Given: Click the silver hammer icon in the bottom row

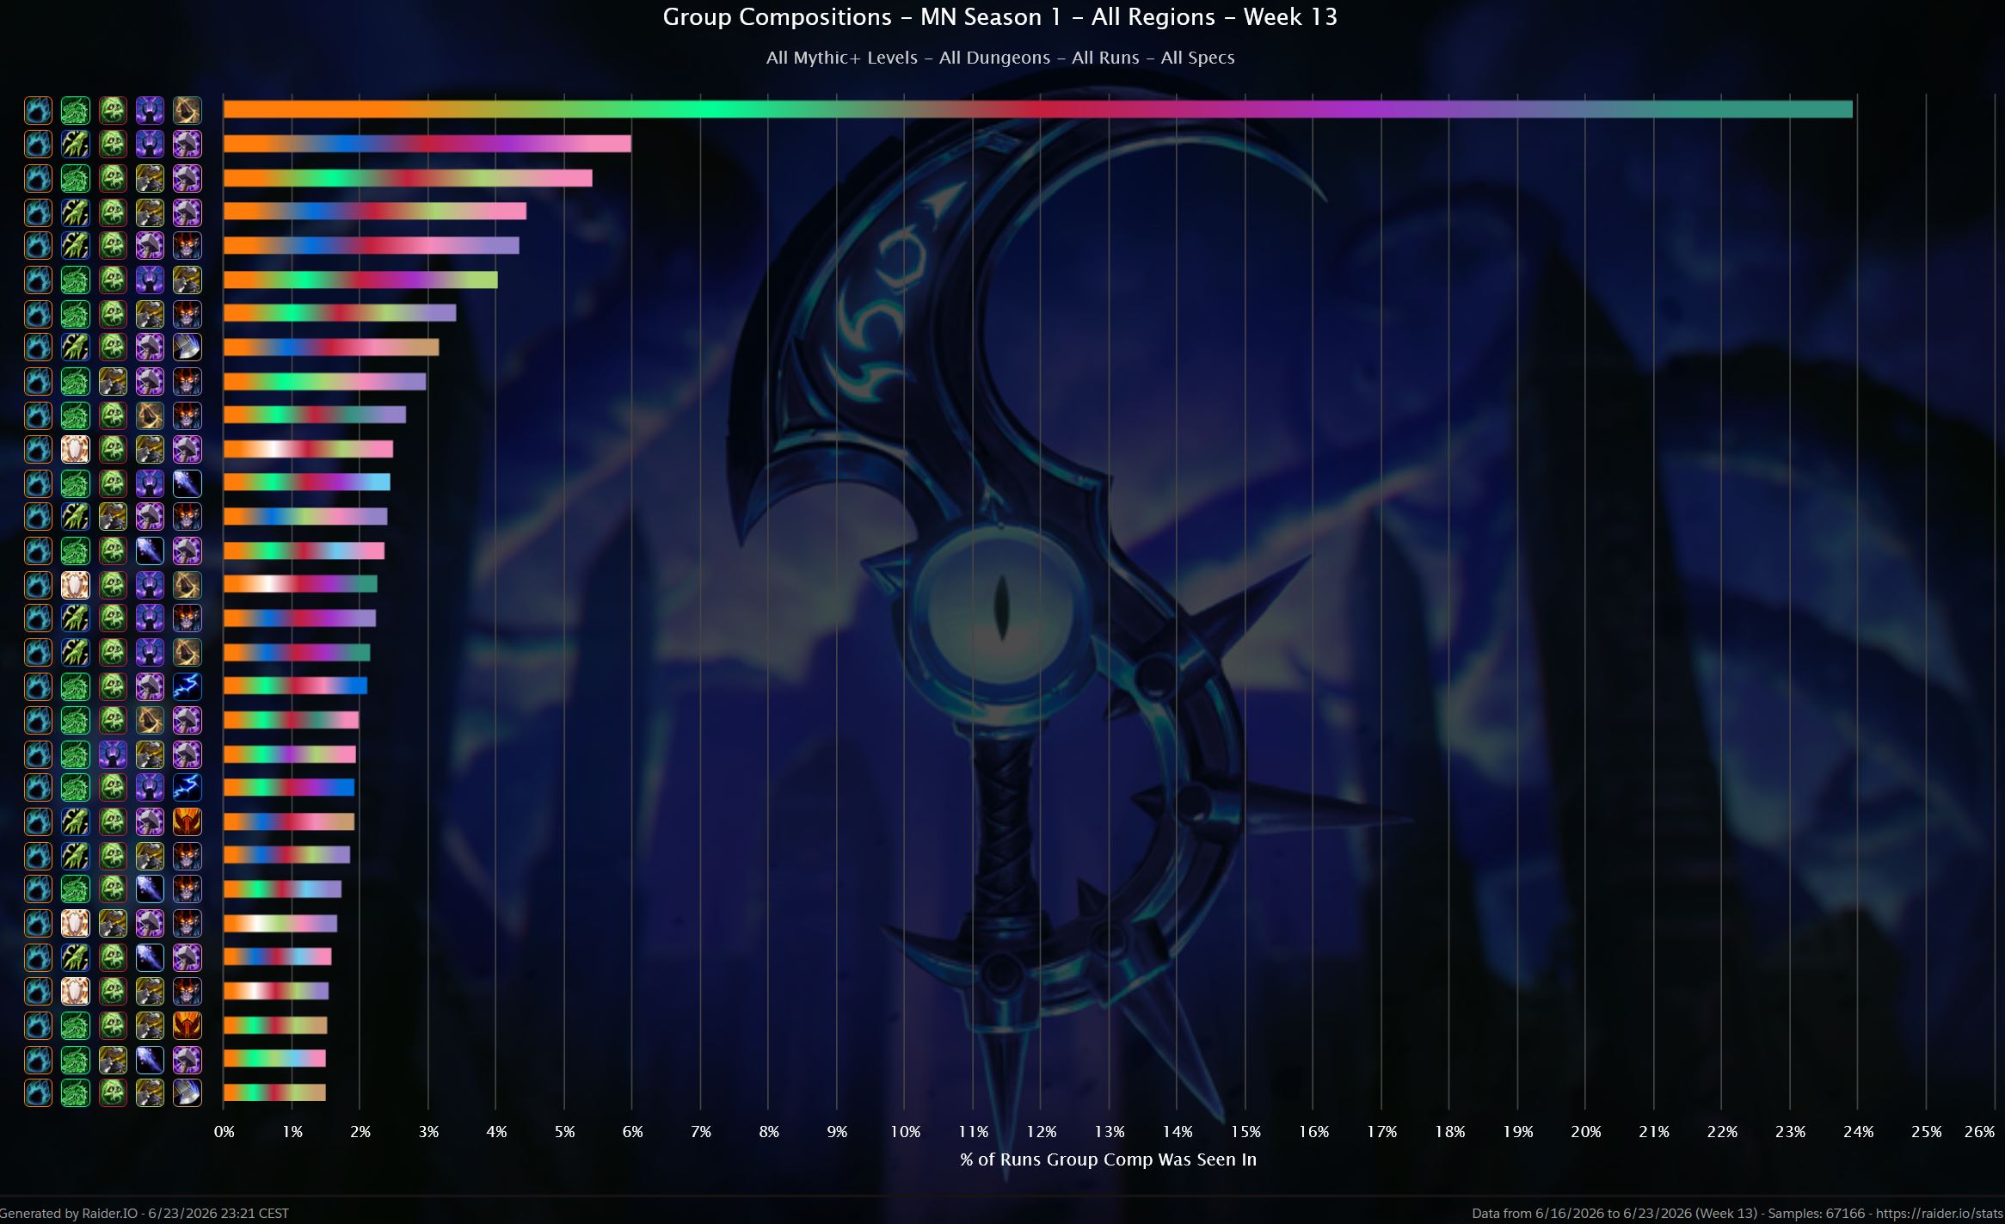Looking at the screenshot, I should click(x=187, y=1092).
